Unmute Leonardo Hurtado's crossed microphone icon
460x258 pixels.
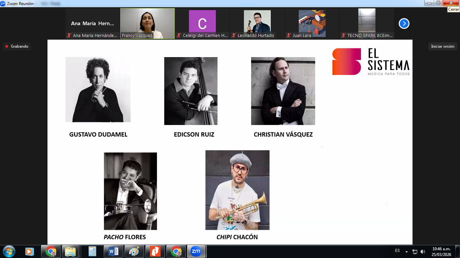coord(233,35)
